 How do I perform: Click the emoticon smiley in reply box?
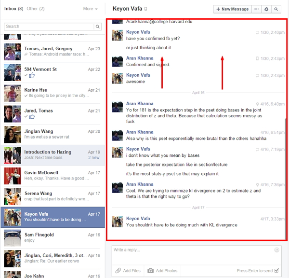click(276, 250)
